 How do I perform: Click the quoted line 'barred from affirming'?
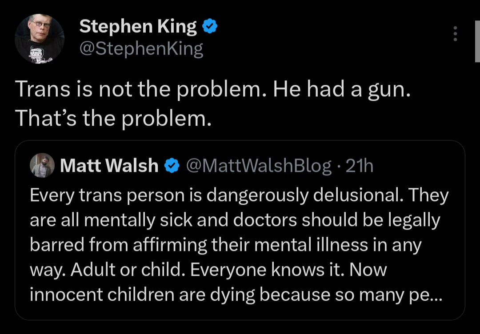point(226,245)
